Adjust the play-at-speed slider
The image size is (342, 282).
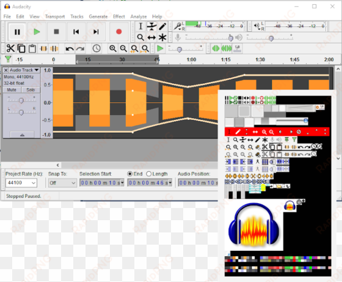pyautogui.click(x=180, y=50)
